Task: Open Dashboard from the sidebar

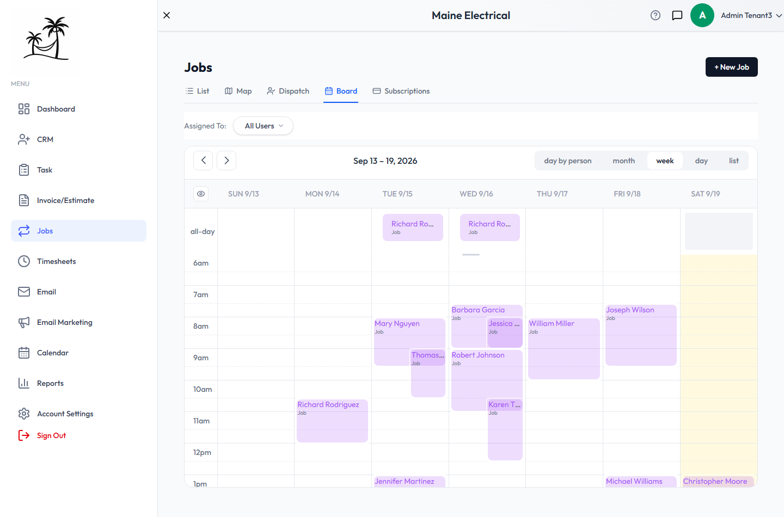Action: point(78,109)
